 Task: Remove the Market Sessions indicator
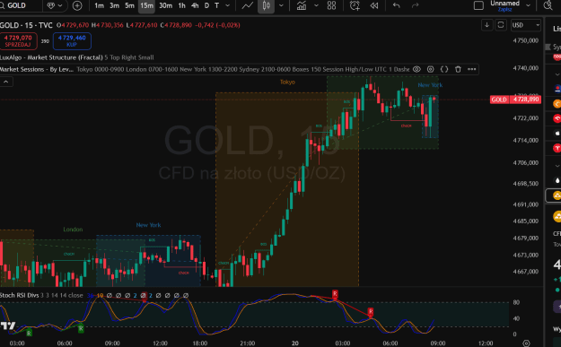pos(458,69)
